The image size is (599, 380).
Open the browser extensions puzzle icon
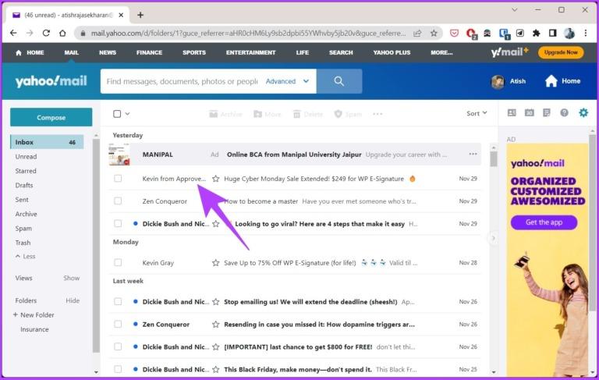[537, 34]
